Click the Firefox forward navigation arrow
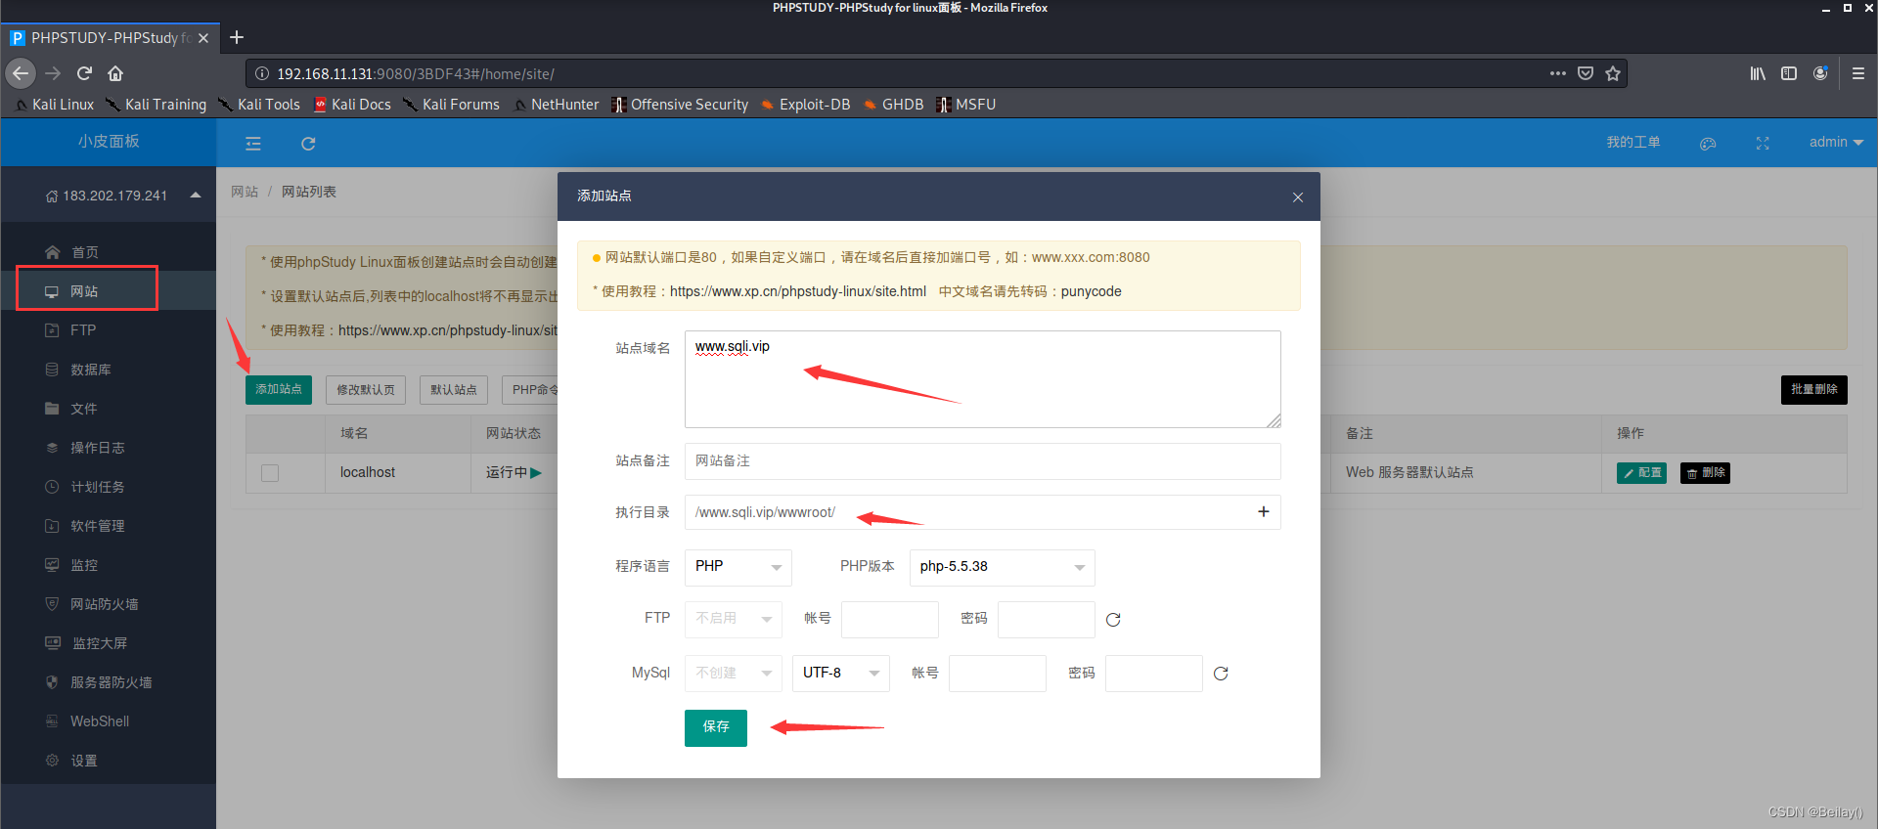Screen dimensions: 1878x829 pyautogui.click(x=53, y=73)
